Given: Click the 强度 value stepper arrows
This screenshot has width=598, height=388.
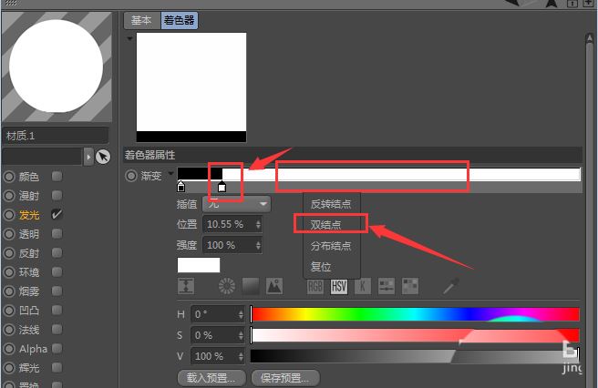Looking at the screenshot, I should [x=258, y=245].
